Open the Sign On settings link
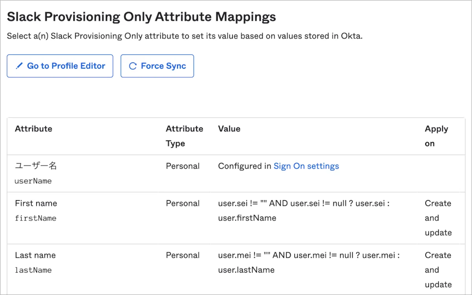472x295 pixels. (x=306, y=166)
